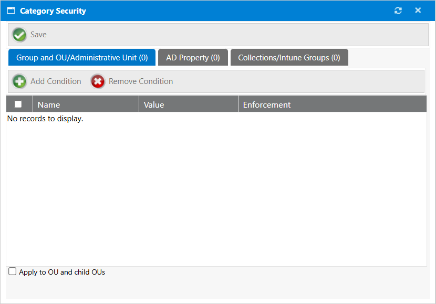Viewport: 436px width, 304px height.
Task: Sort by the Value column header
Action: [154, 104]
